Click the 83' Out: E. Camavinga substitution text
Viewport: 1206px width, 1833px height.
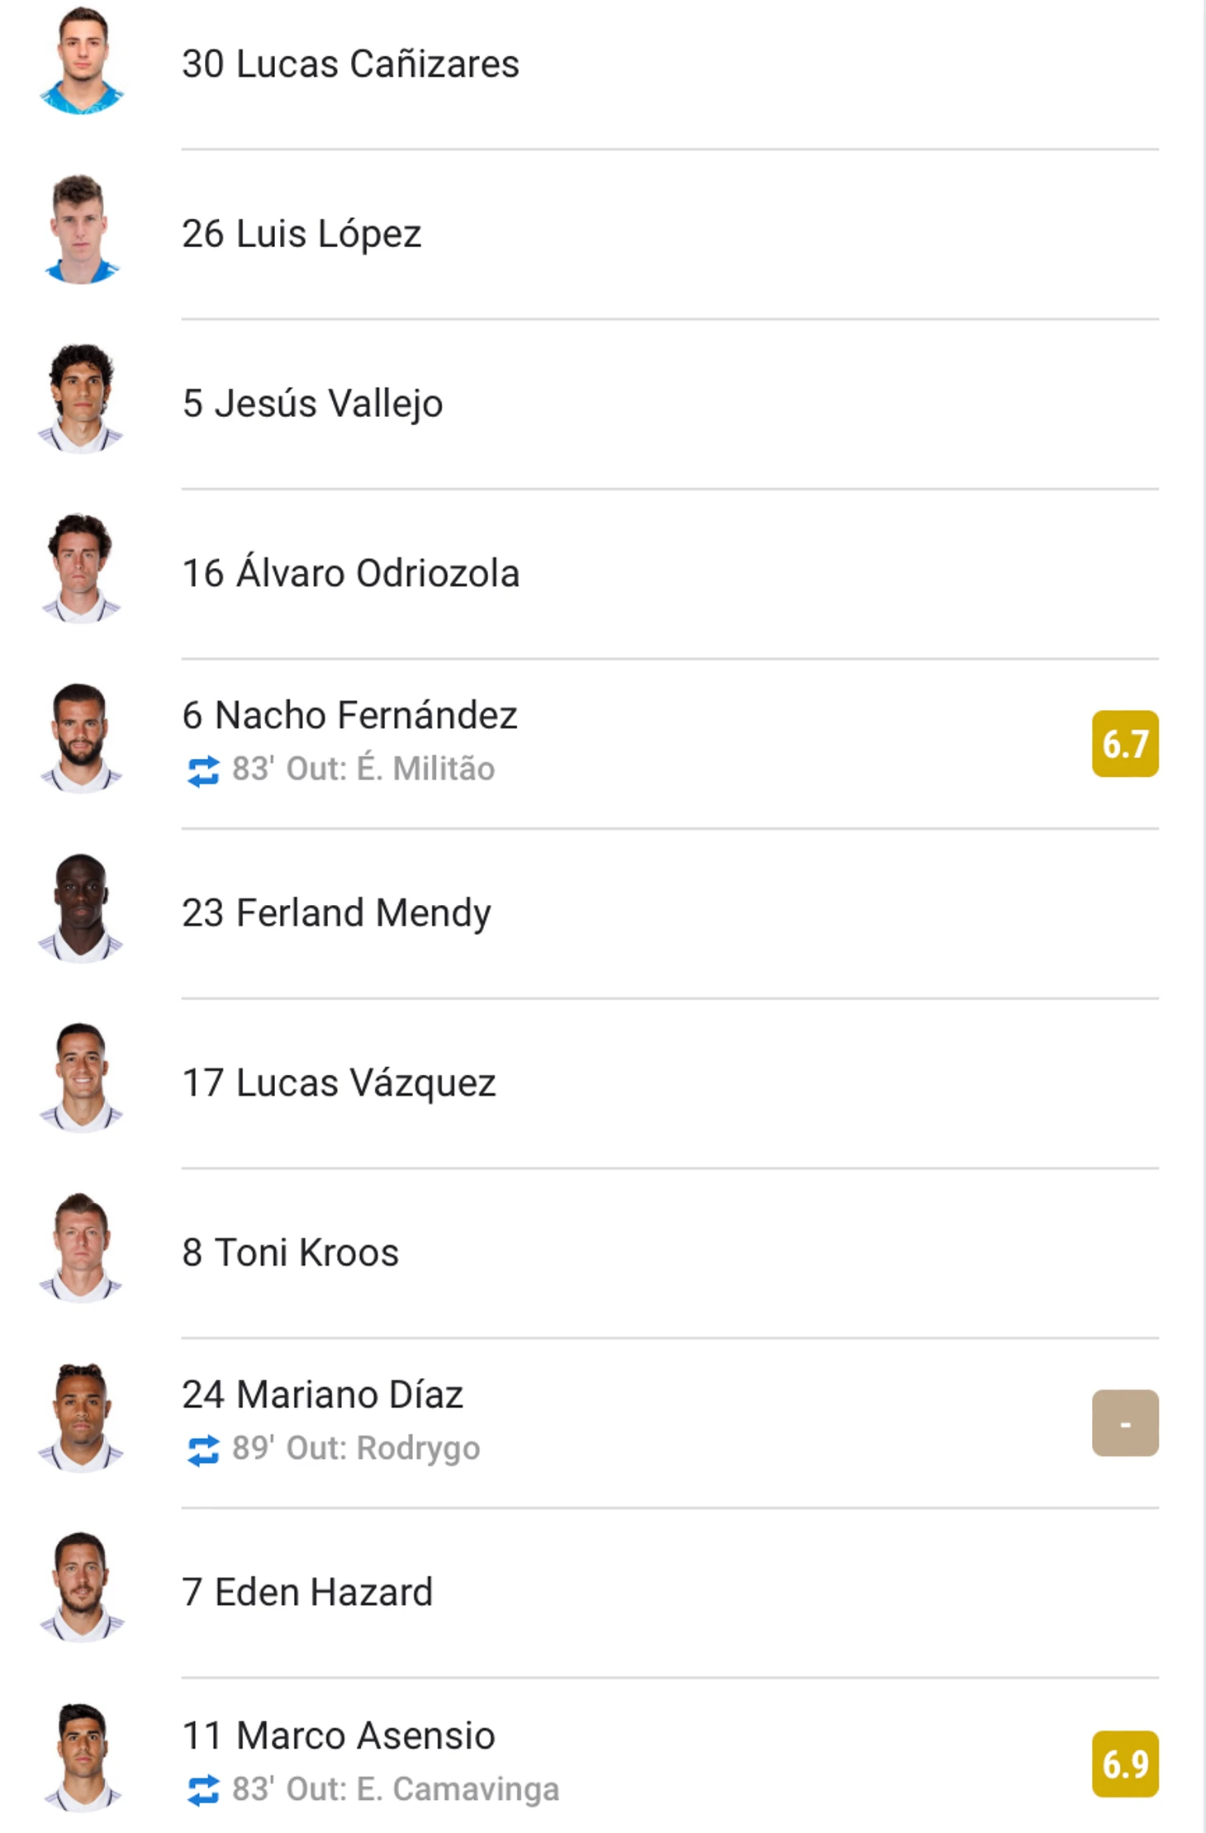(396, 1789)
